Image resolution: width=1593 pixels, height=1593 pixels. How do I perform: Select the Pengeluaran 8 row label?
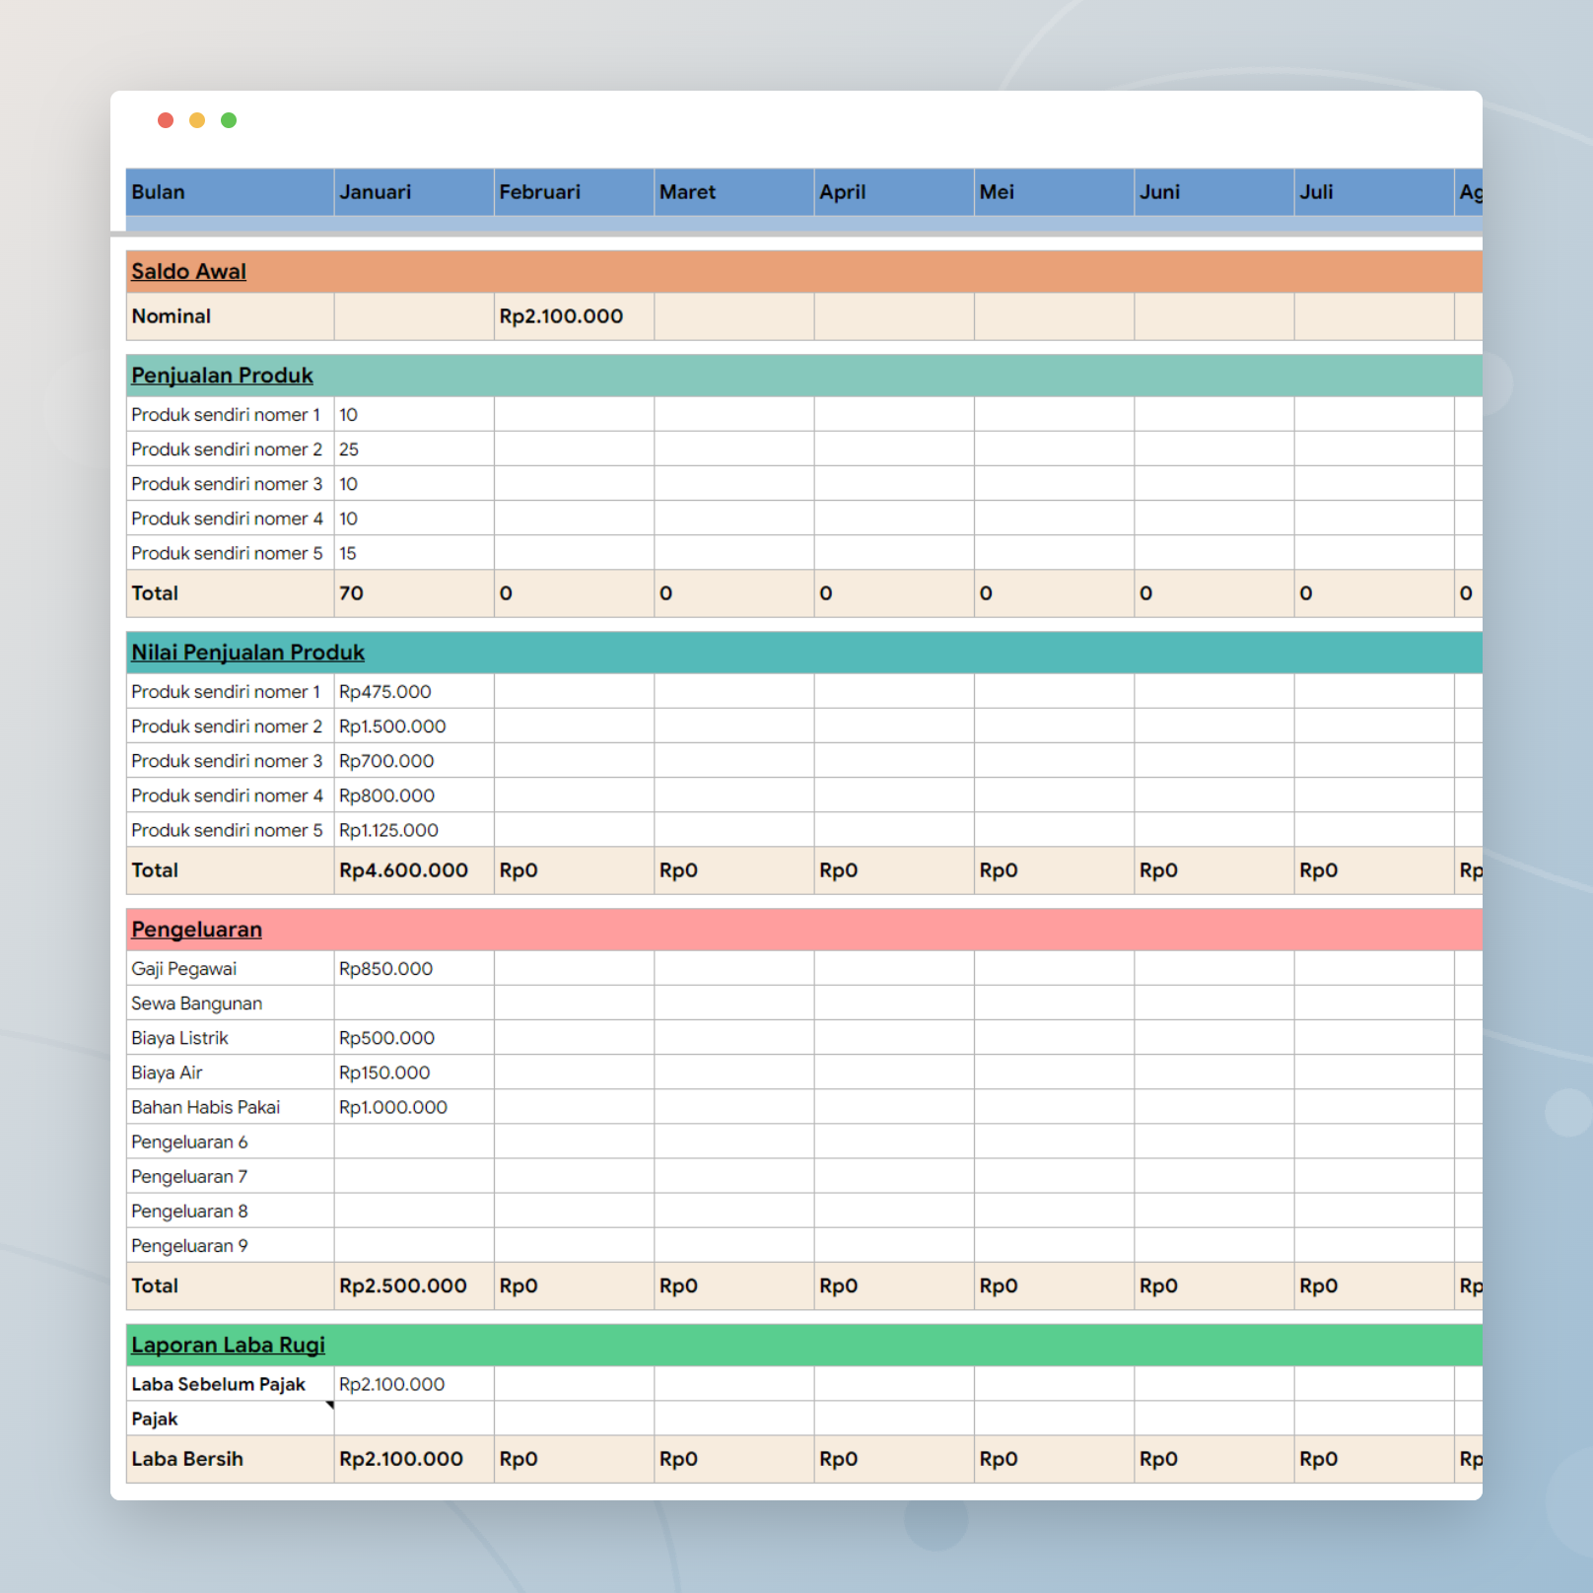pyautogui.click(x=230, y=1212)
